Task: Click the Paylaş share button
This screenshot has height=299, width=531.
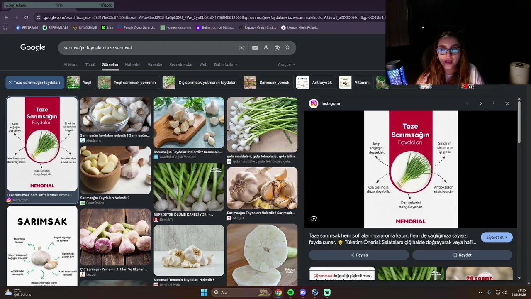Action: coord(359,255)
